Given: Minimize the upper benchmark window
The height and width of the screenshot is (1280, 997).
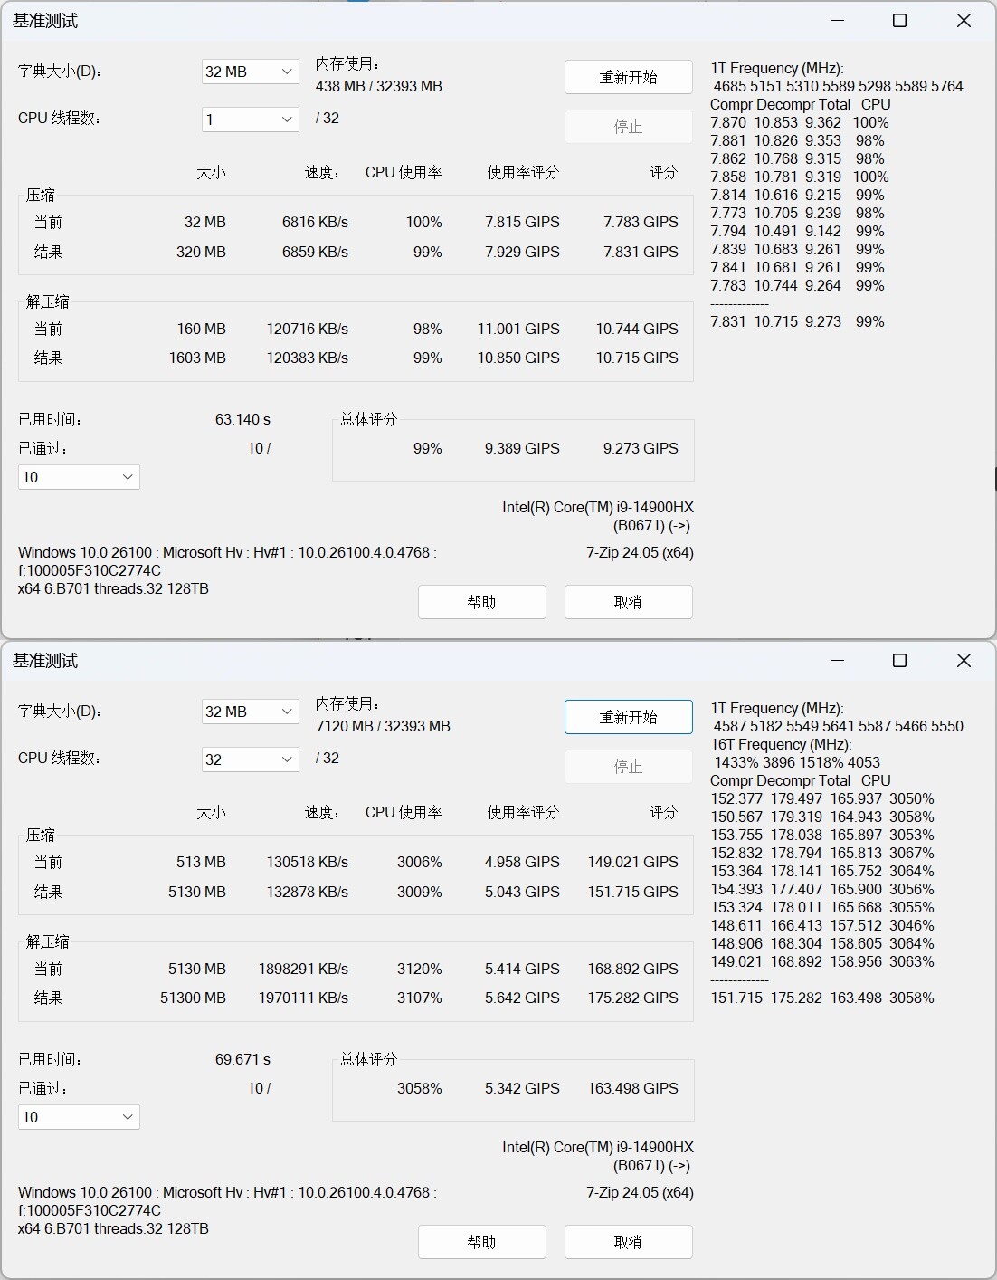Looking at the screenshot, I should pos(837,20).
